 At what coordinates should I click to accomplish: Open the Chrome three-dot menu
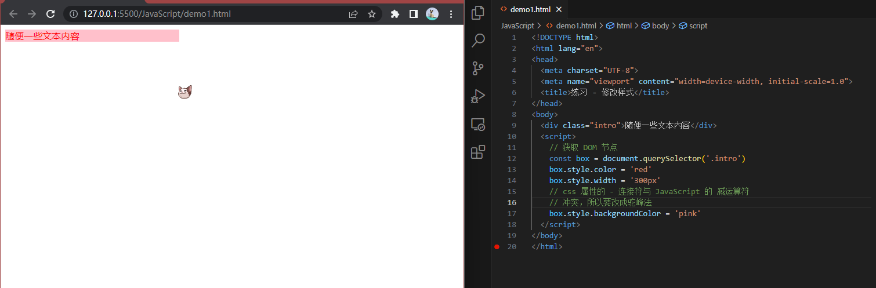pos(451,14)
